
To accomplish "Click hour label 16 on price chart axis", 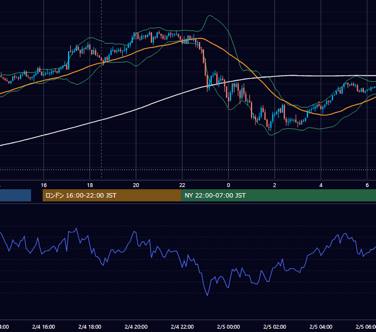I will (x=44, y=185).
